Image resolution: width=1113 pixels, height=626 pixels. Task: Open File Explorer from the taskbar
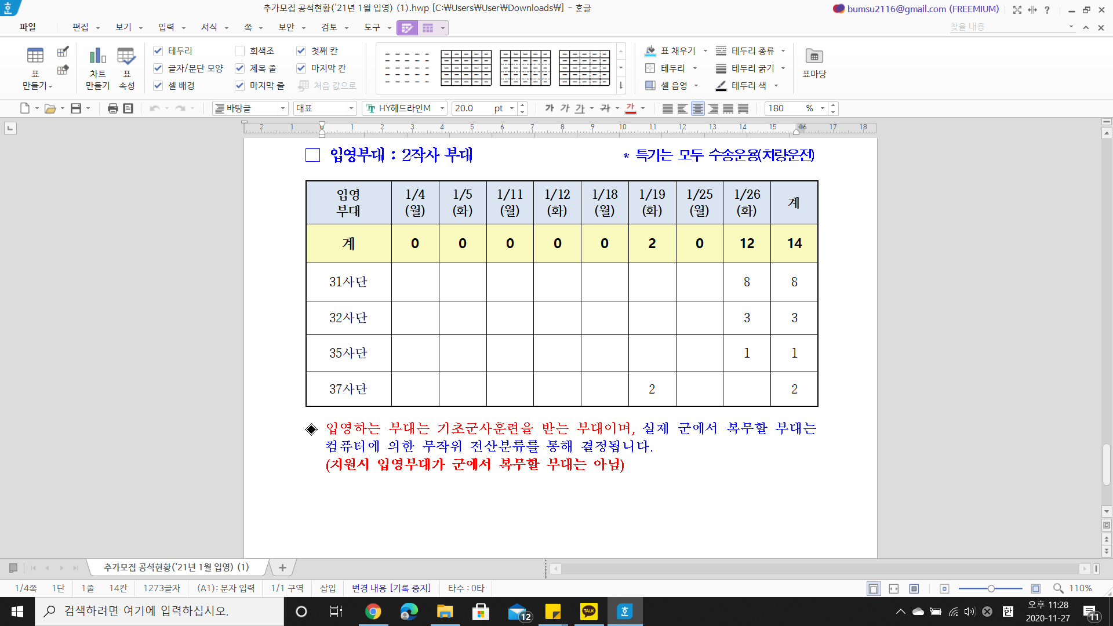coord(445,612)
